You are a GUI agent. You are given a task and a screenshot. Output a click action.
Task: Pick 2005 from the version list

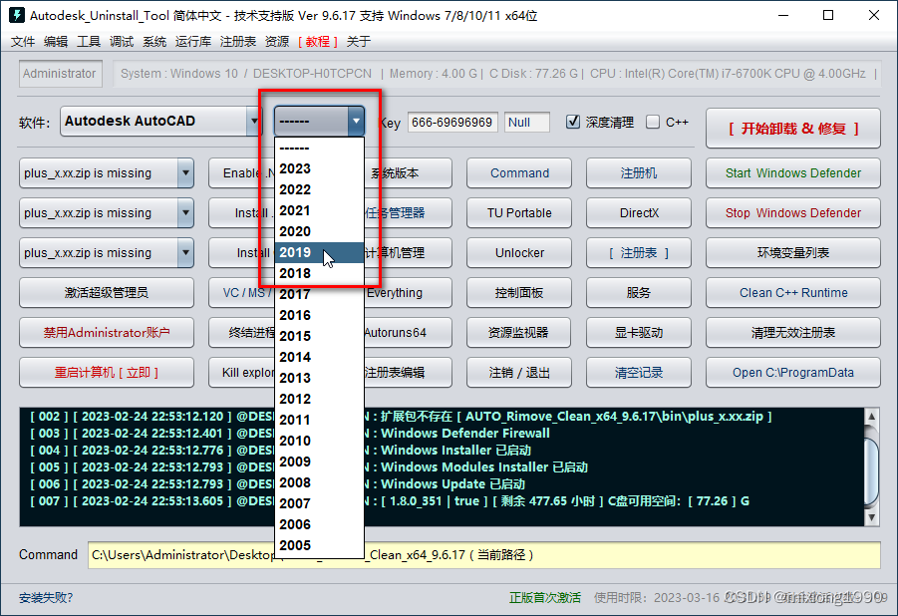click(x=319, y=545)
